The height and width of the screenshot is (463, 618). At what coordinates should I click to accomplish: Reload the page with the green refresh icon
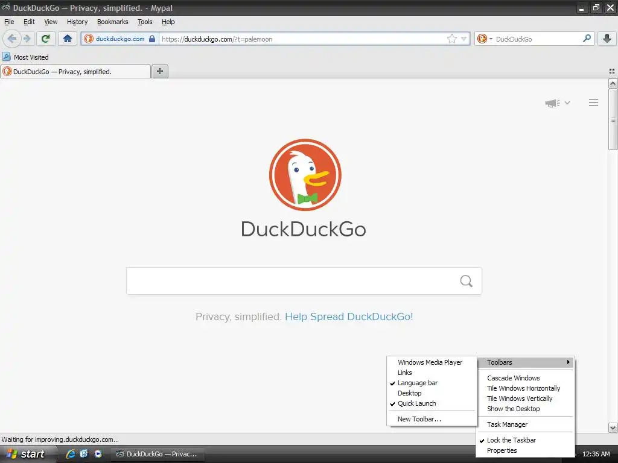46,39
